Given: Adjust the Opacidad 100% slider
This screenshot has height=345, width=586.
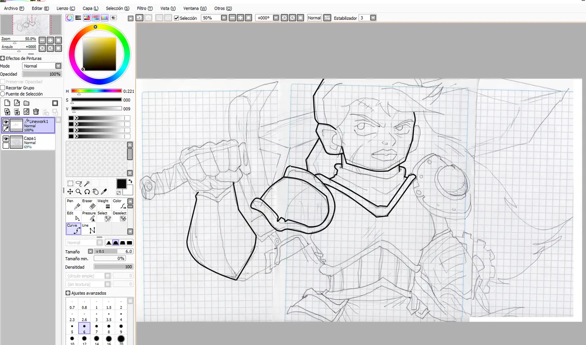Looking at the screenshot, I should 42,74.
